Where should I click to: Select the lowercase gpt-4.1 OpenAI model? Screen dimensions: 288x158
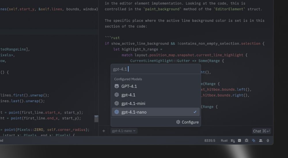[x=156, y=95]
